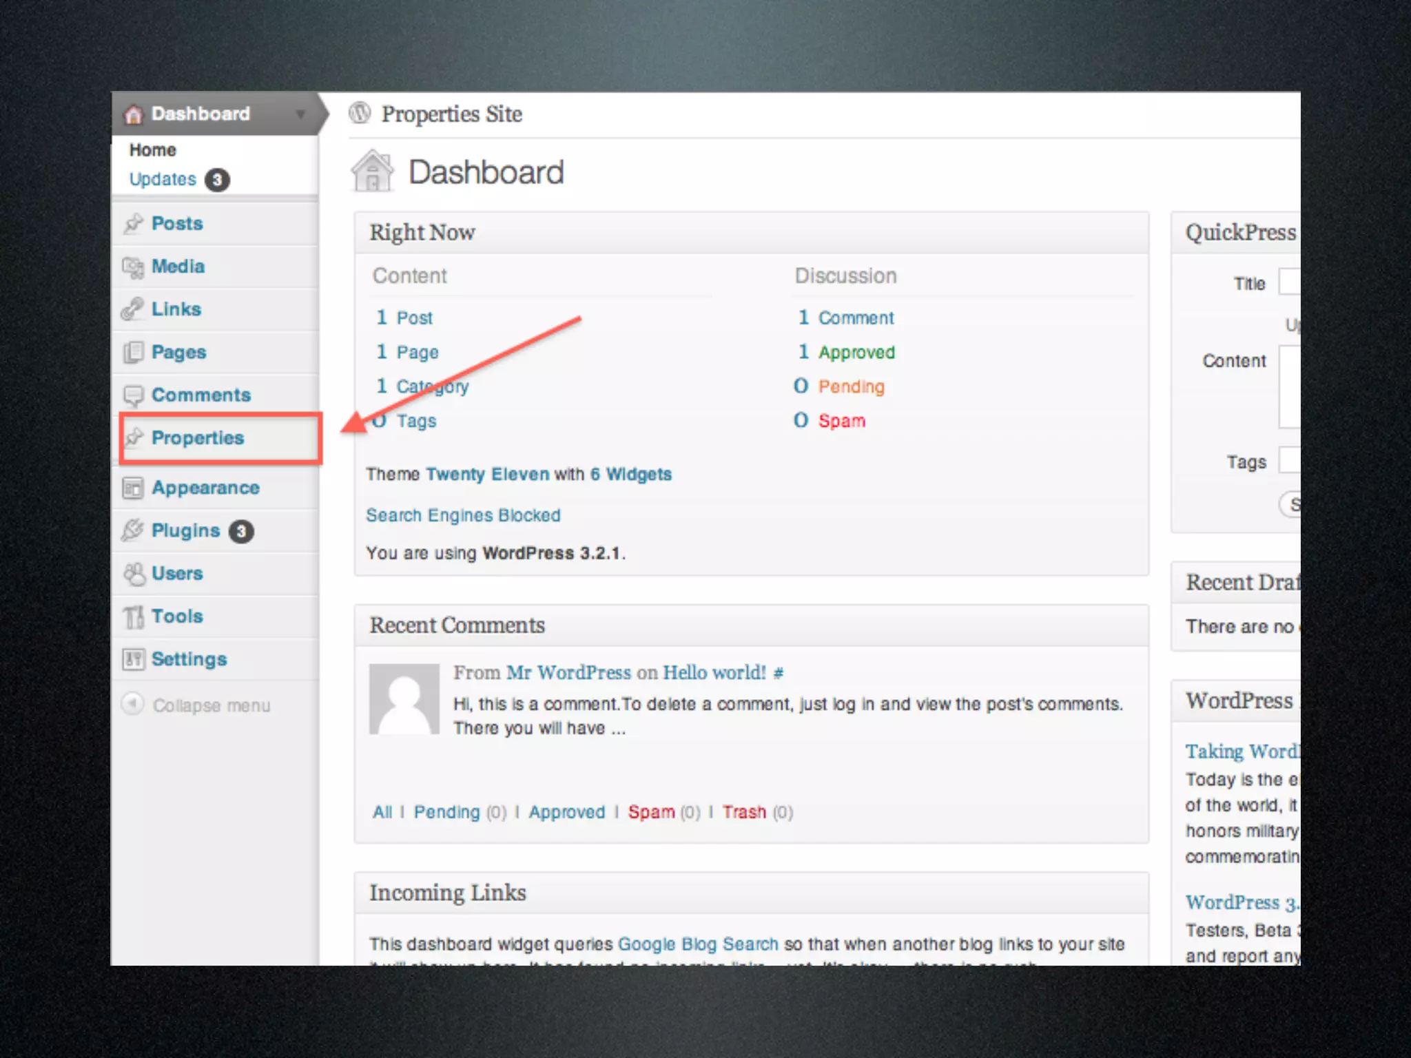The image size is (1411, 1058).
Task: Collapse the sidebar with Collapse menu arrow
Action: 132,704
